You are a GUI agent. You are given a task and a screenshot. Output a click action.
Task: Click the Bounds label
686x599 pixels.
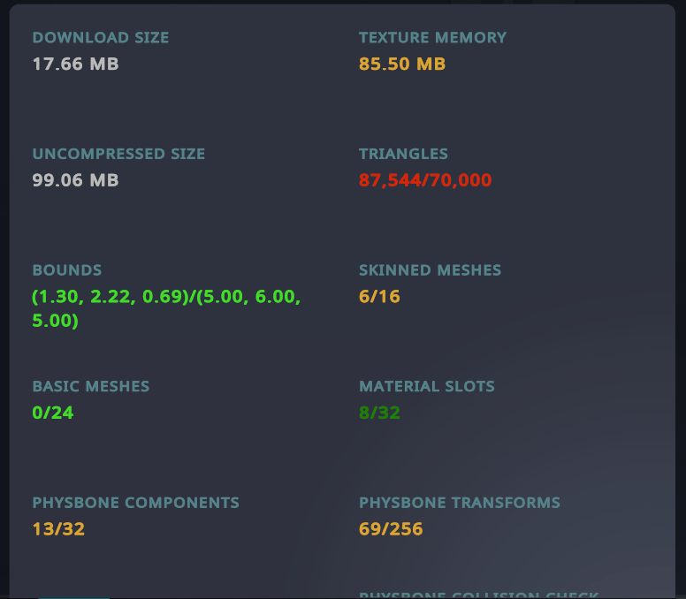67,270
